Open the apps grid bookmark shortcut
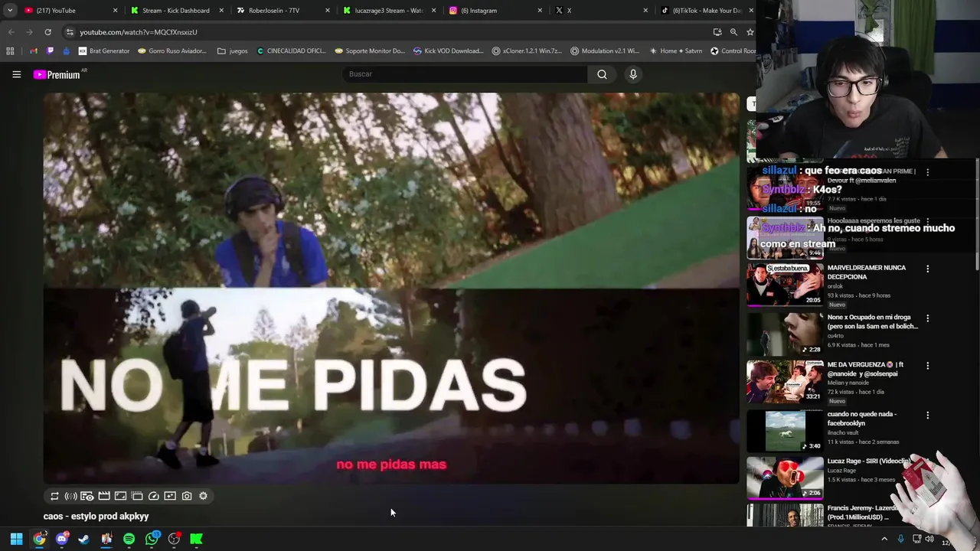Image resolution: width=980 pixels, height=551 pixels. coord(10,51)
